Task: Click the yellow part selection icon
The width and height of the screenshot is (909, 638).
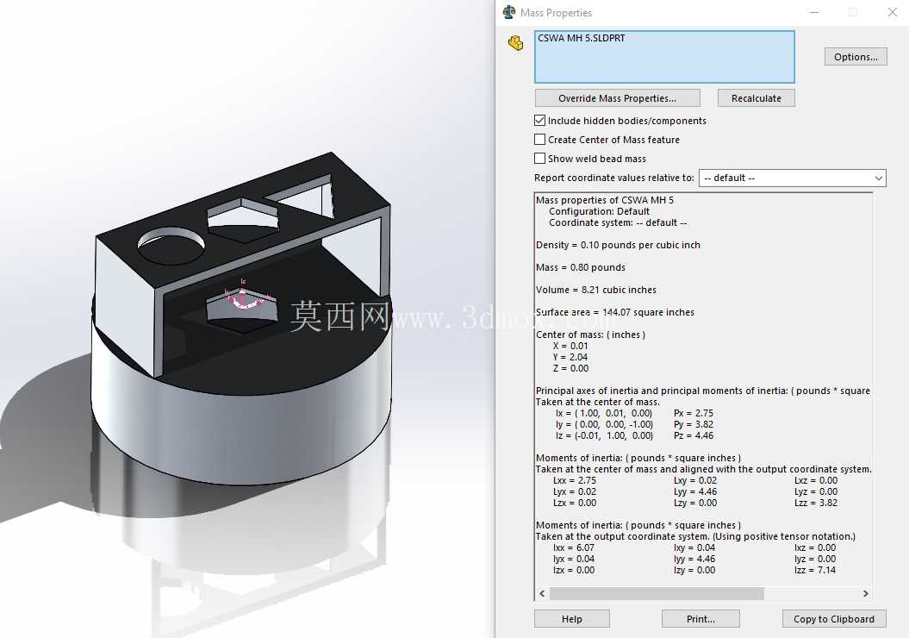Action: (515, 43)
